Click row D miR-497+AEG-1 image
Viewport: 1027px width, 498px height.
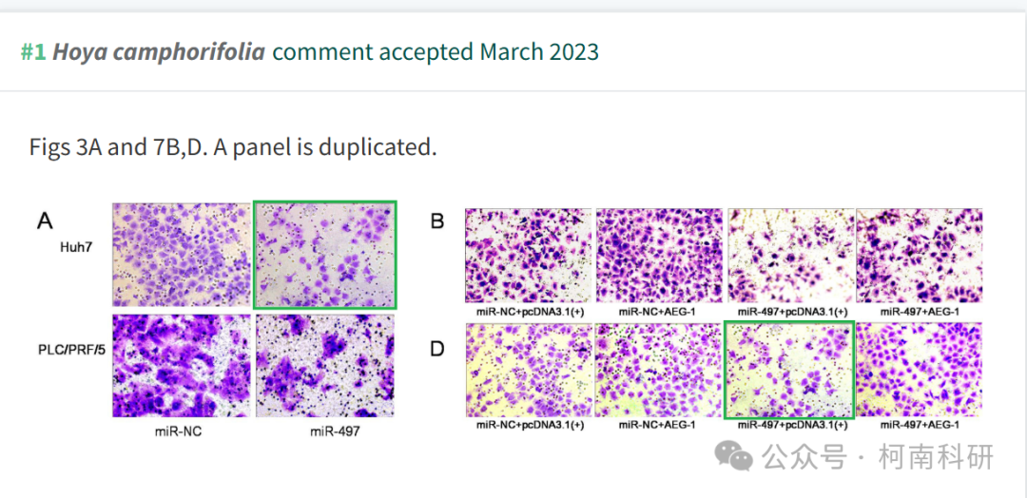click(919, 370)
